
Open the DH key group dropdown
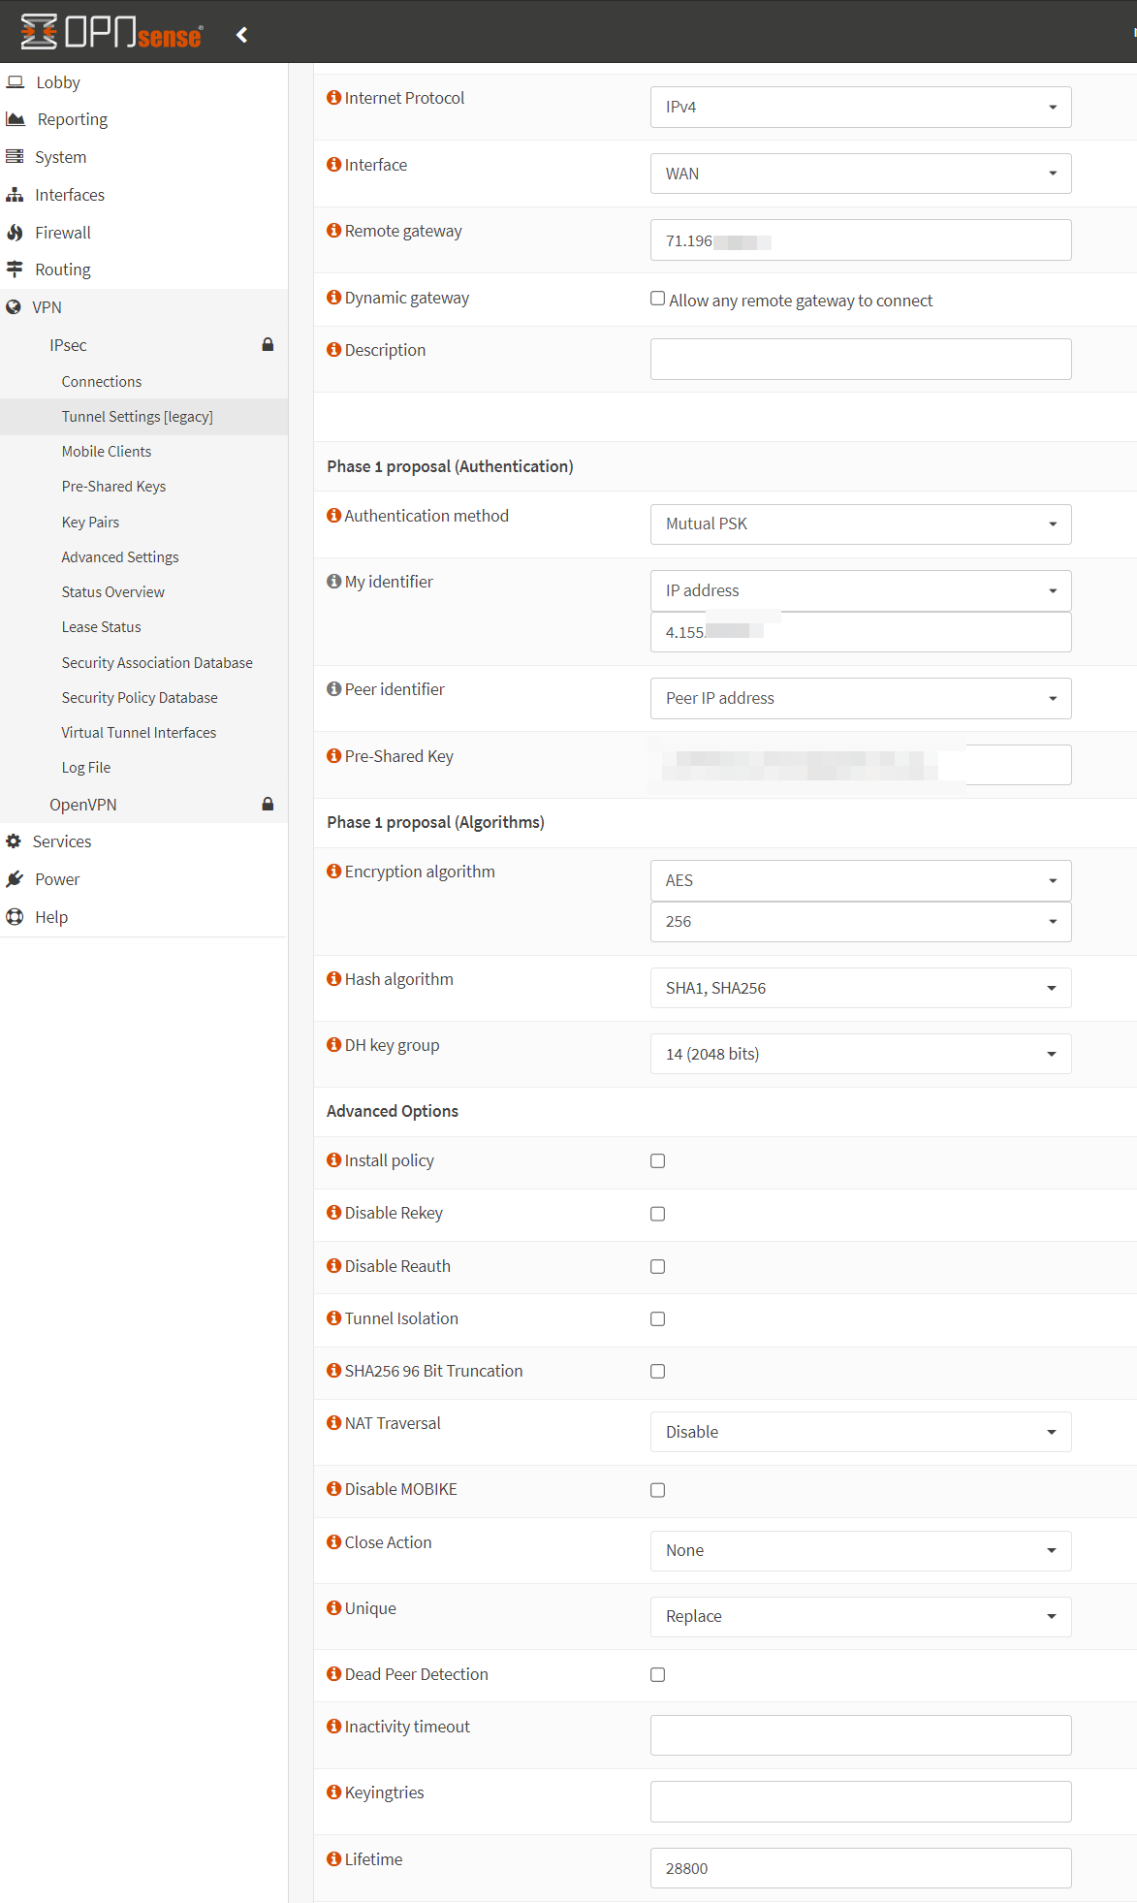(861, 1054)
